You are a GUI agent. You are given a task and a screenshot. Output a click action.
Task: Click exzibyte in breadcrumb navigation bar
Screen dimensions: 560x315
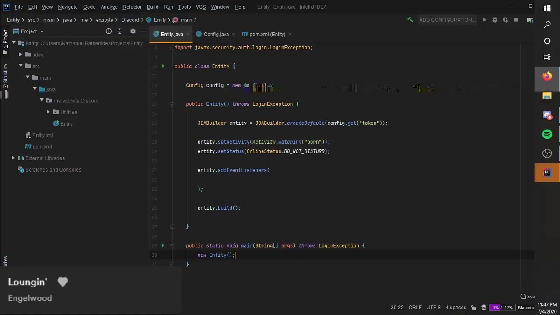(x=105, y=20)
